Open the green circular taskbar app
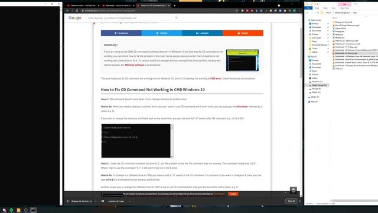The height and width of the screenshot is (213, 378). 11,210
